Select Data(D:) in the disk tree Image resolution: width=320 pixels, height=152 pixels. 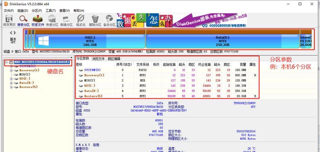click(27, 83)
